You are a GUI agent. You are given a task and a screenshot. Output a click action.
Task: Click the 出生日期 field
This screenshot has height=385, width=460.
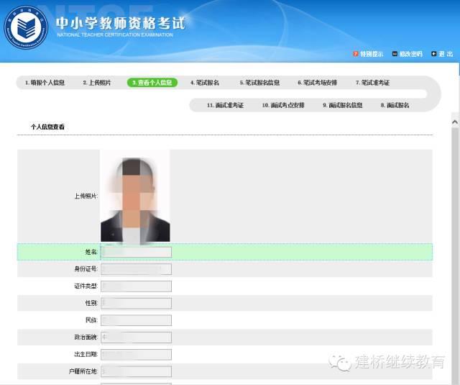click(x=136, y=355)
